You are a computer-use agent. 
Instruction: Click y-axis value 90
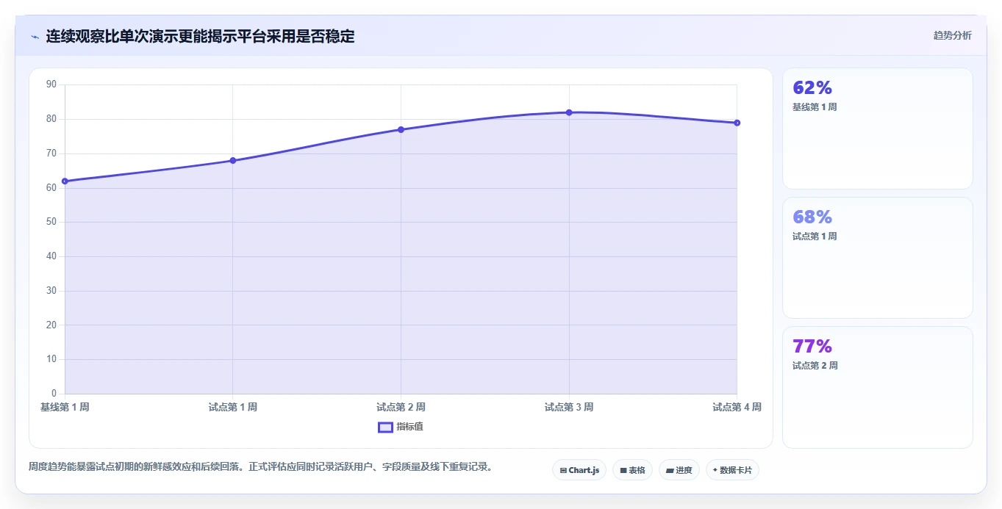click(x=51, y=84)
